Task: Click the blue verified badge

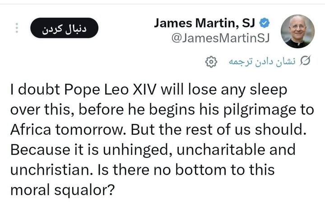Action: click(267, 23)
